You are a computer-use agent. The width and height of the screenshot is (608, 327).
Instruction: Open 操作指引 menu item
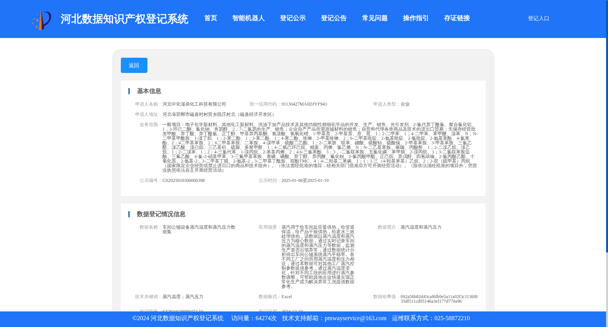click(416, 18)
